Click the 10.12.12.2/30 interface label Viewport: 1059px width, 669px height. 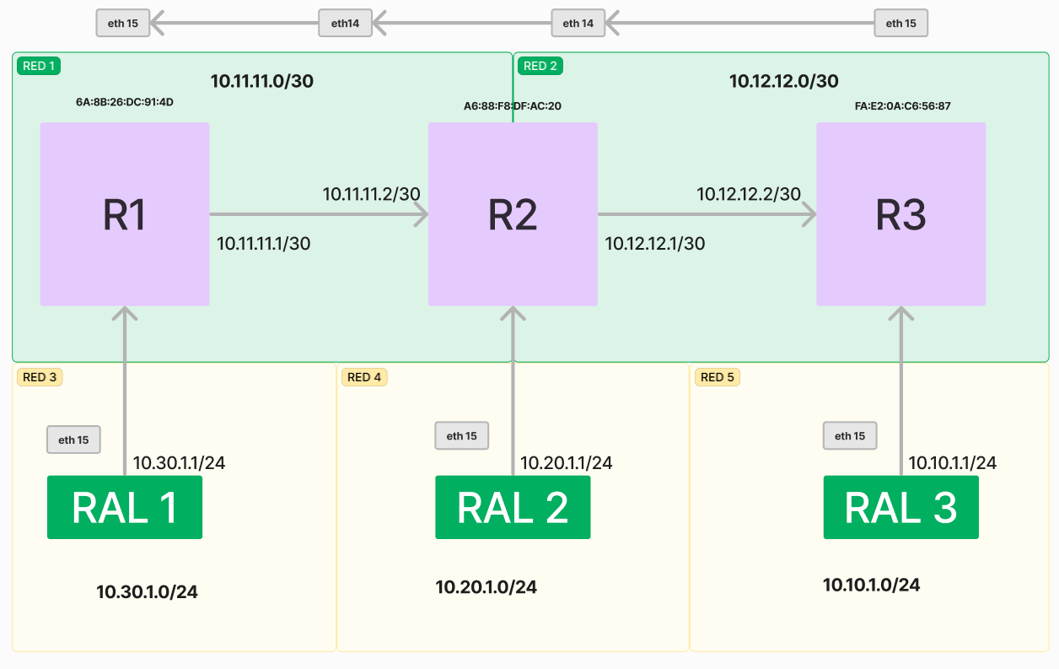click(x=748, y=194)
